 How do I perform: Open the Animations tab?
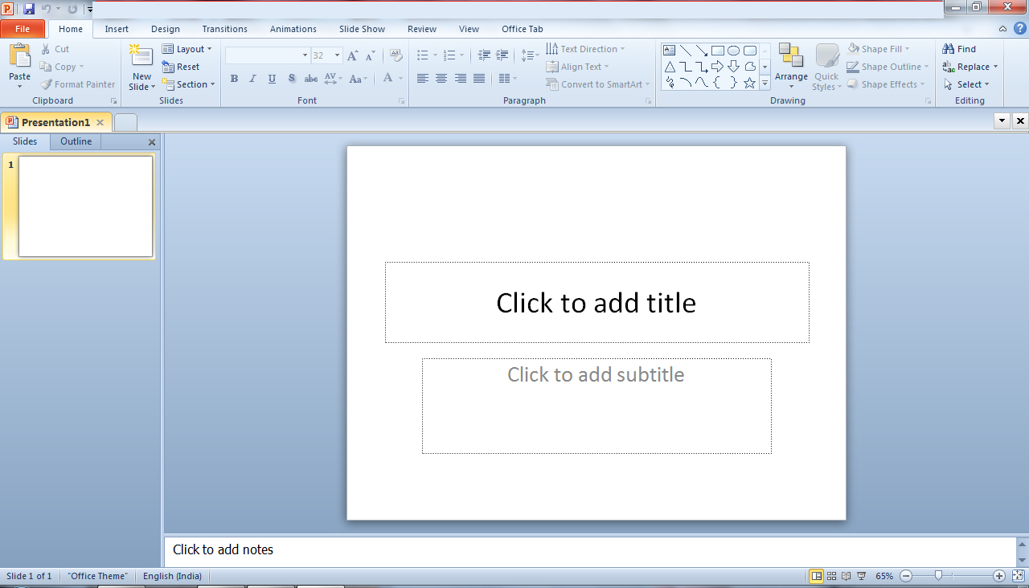tap(293, 29)
